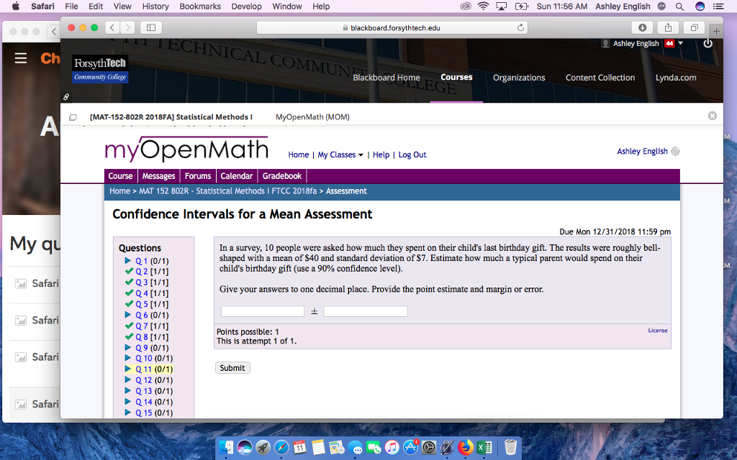This screenshot has width=737, height=460.
Task: Go to question Q 10
Action: (144, 358)
